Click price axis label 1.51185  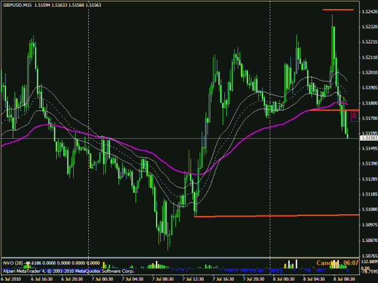tap(370, 194)
